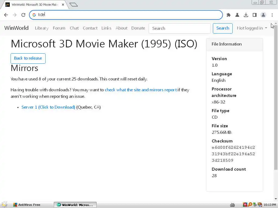Viewport: 278px width, 208px height.
Task: Click the Google icon in address bar
Action: click(x=34, y=15)
